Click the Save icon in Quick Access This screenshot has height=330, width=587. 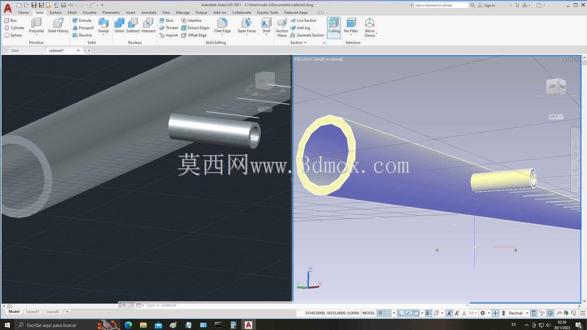(34, 5)
